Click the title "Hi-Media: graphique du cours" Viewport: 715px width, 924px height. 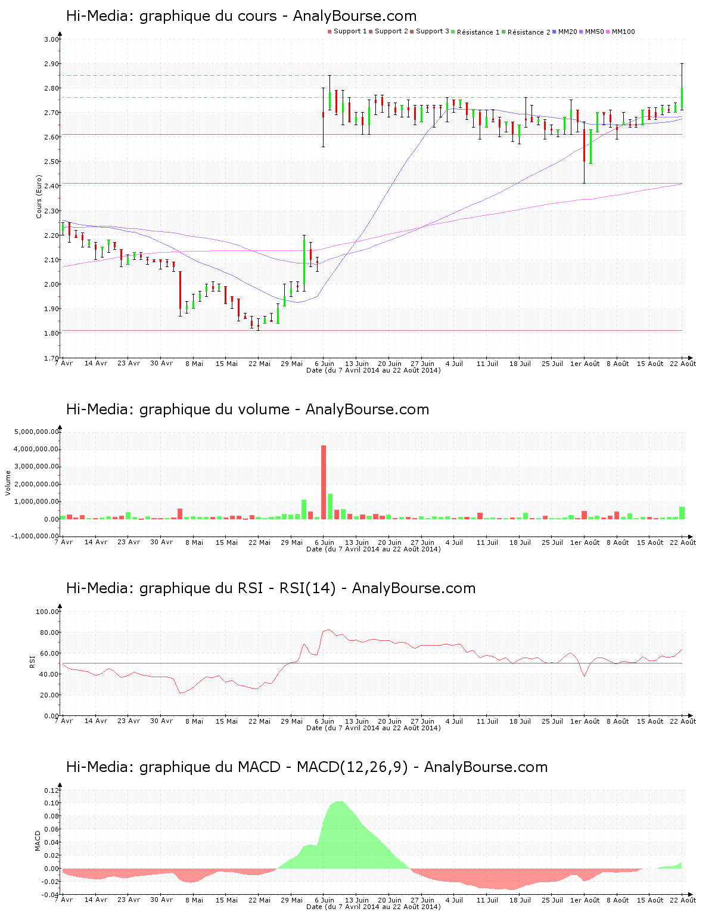tap(171, 16)
